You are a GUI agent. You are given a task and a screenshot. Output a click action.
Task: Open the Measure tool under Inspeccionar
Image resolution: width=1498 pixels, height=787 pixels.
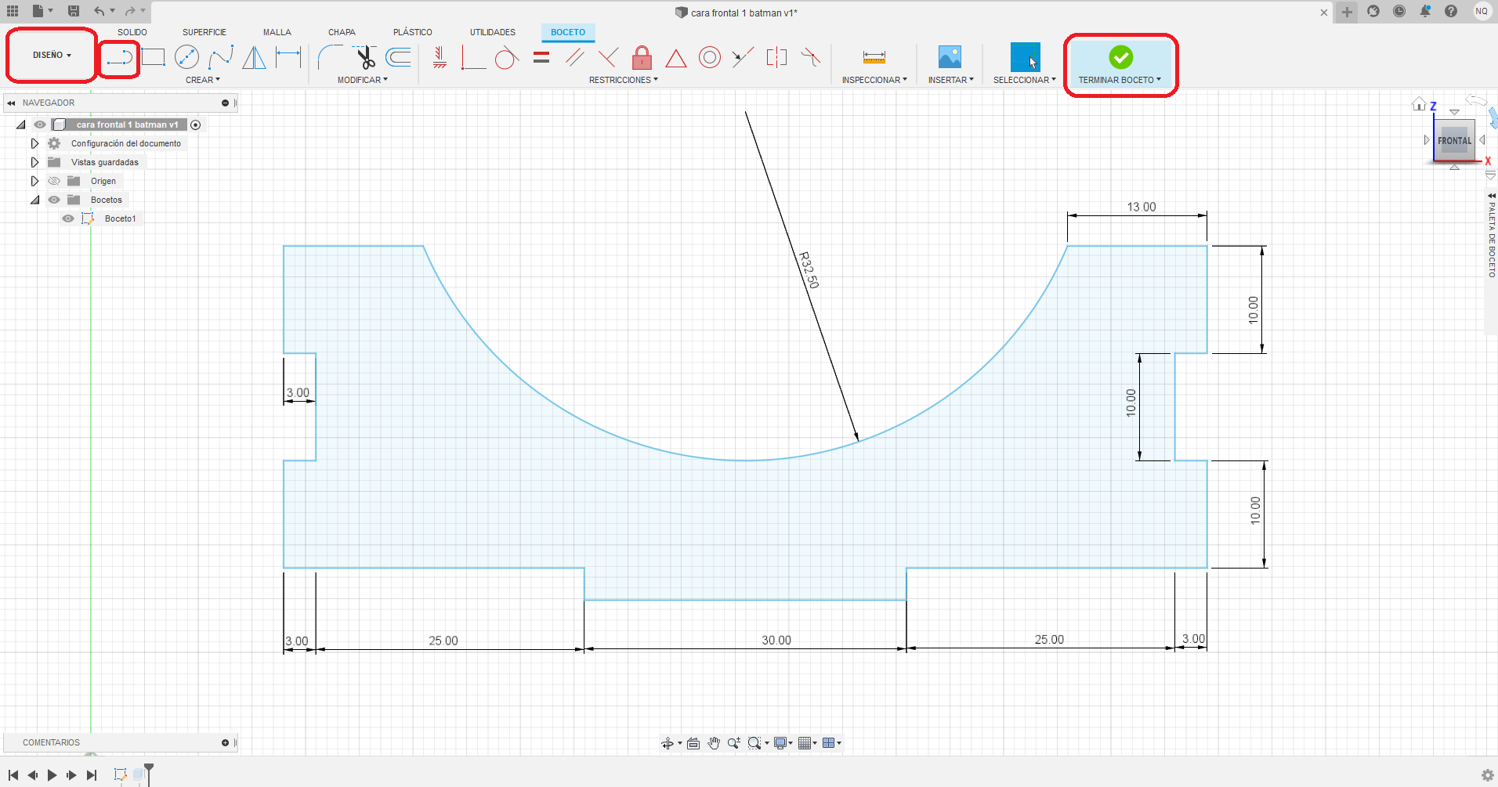point(874,57)
